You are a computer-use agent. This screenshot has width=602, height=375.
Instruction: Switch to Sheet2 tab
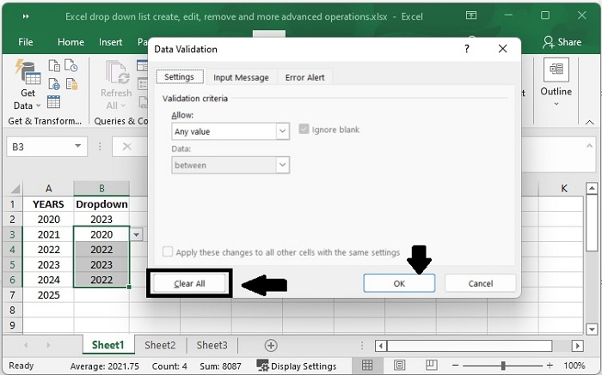tap(160, 345)
